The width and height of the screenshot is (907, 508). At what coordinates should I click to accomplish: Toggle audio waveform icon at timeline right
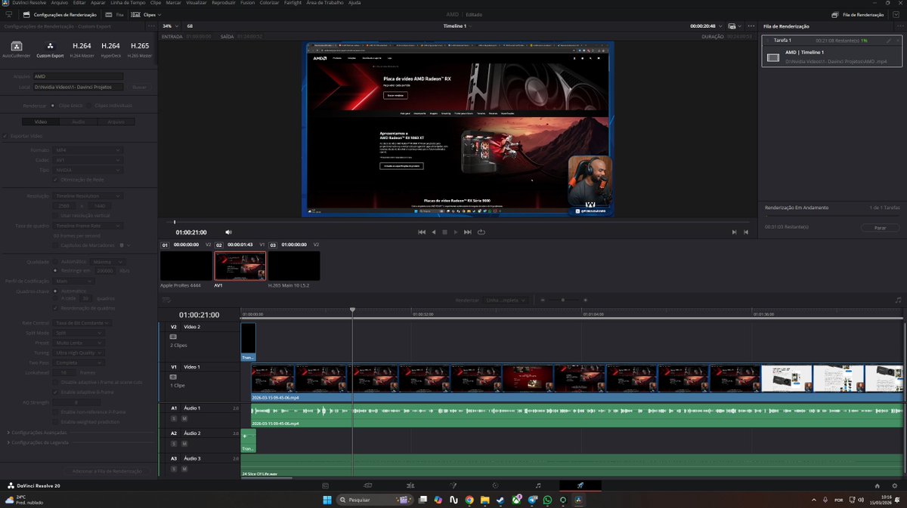pyautogui.click(x=897, y=300)
